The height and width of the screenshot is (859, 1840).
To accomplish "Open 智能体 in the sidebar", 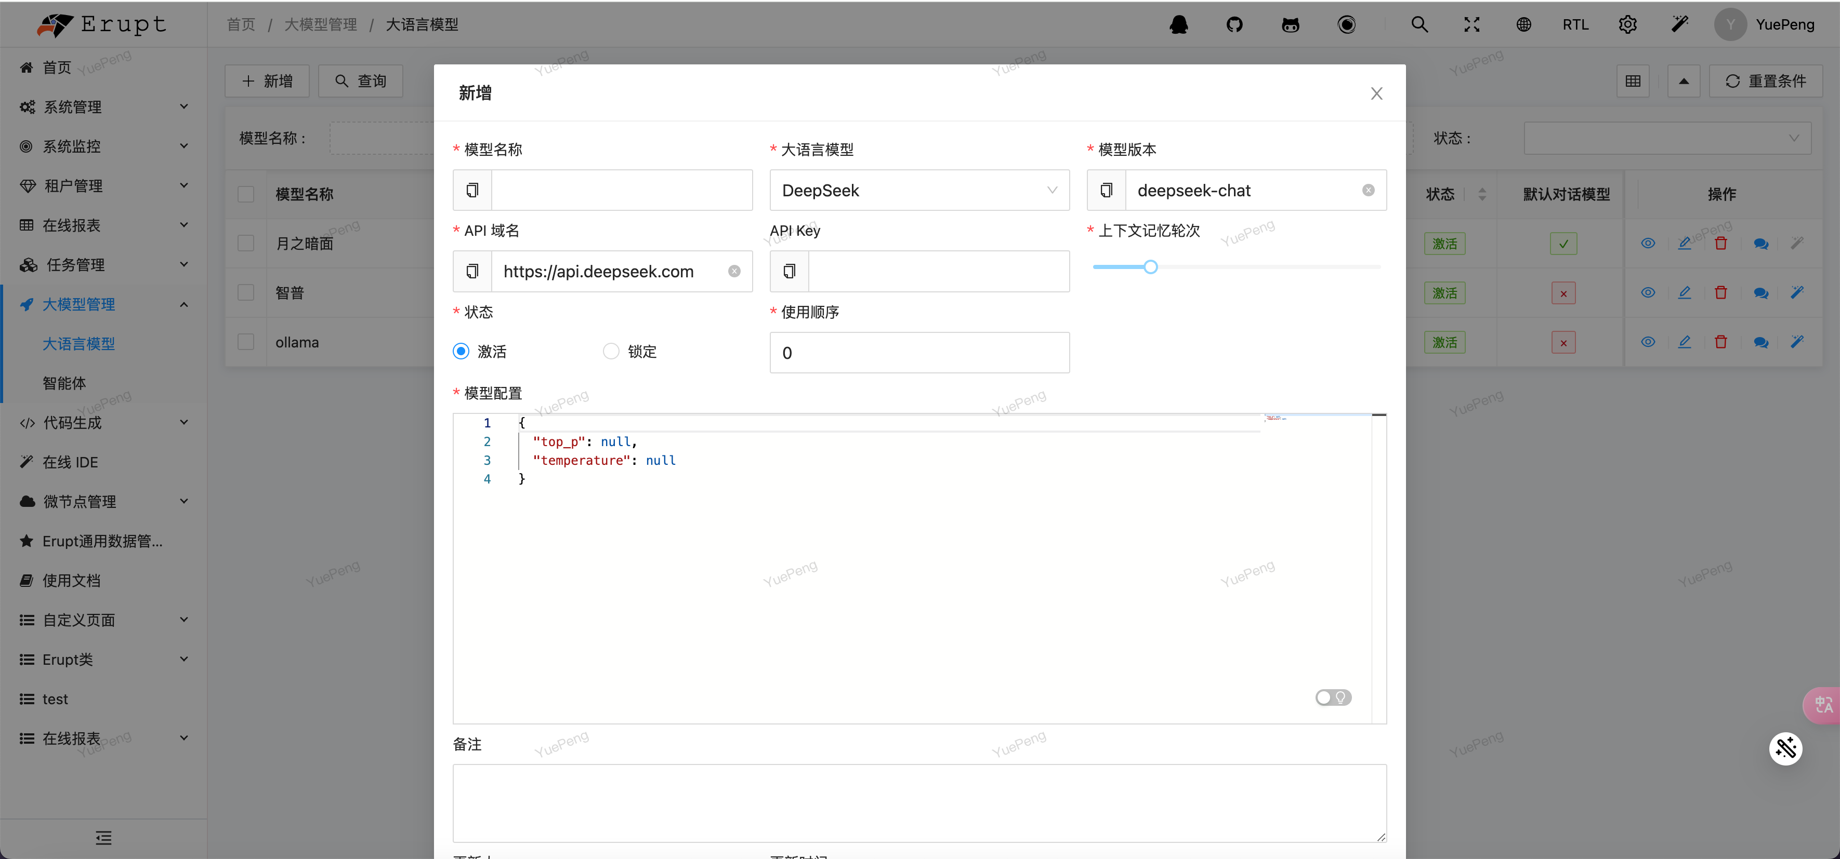I will [64, 383].
